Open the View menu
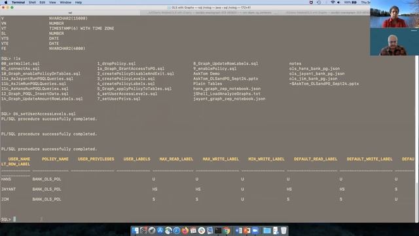 (52, 2)
